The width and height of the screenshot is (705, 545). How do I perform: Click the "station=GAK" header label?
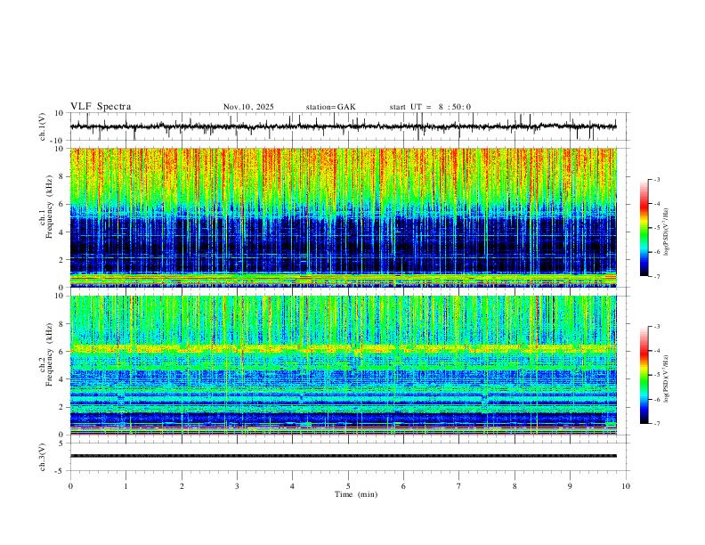coord(330,107)
